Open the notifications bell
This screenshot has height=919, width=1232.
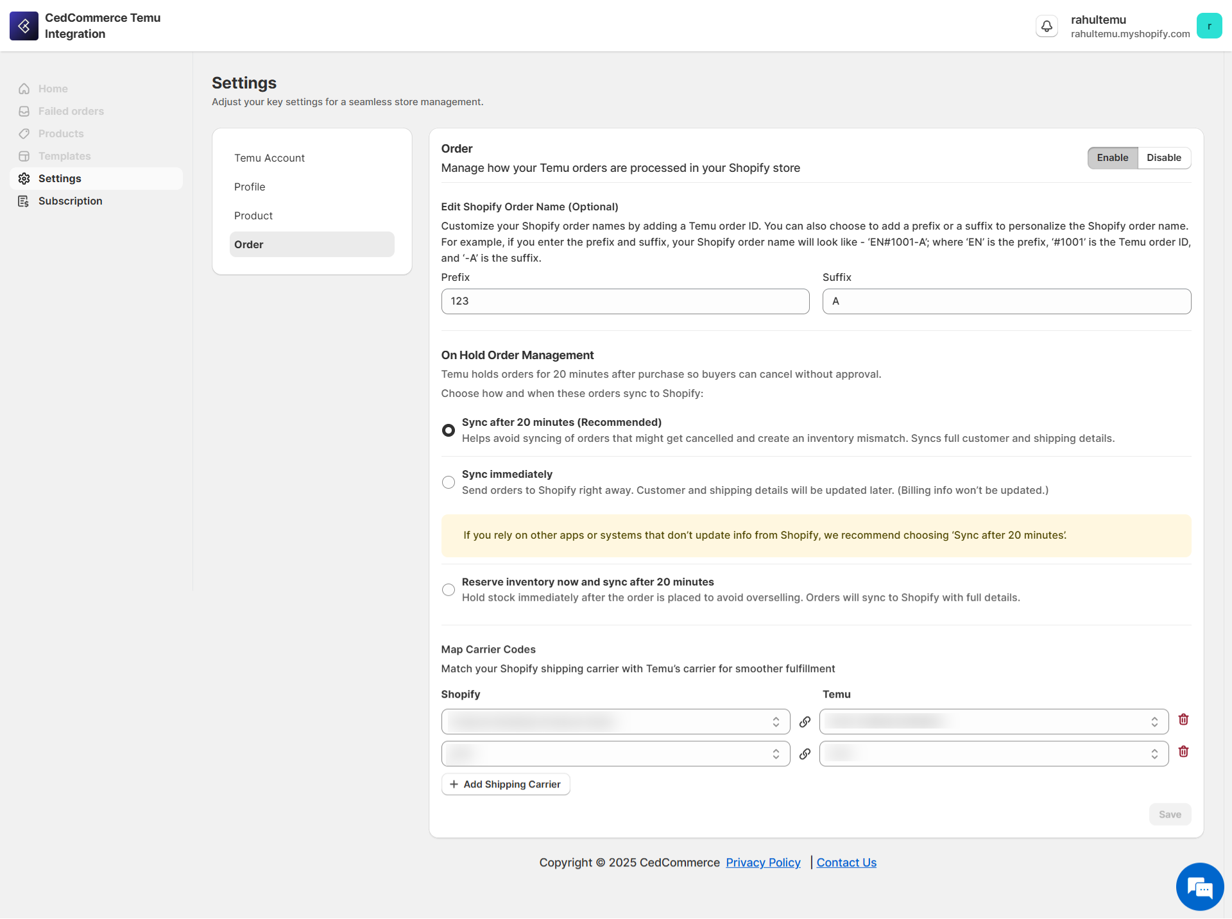(1047, 26)
